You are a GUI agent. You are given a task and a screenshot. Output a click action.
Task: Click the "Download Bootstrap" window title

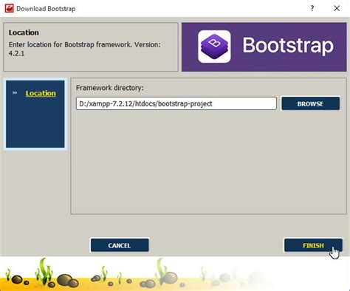[x=46, y=9]
